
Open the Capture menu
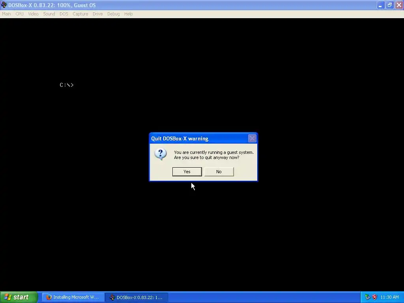pos(80,14)
